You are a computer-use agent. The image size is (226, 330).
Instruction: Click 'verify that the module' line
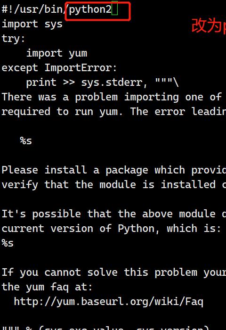(114, 185)
